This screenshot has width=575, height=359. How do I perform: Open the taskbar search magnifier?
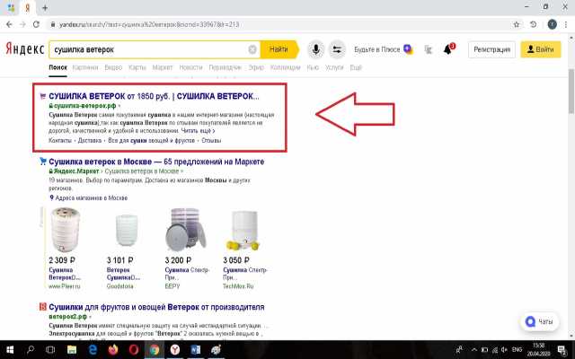[31, 350]
